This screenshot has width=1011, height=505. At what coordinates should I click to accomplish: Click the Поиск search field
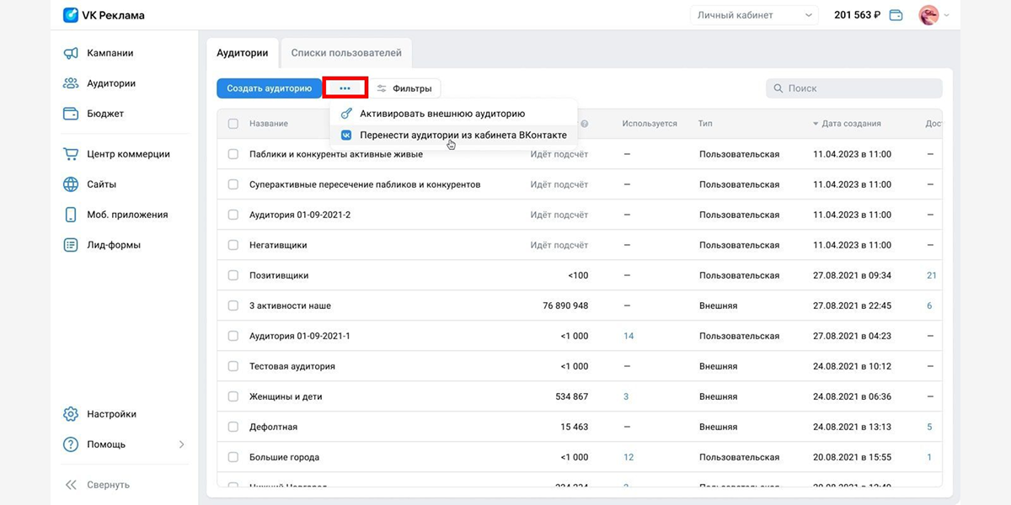[854, 88]
